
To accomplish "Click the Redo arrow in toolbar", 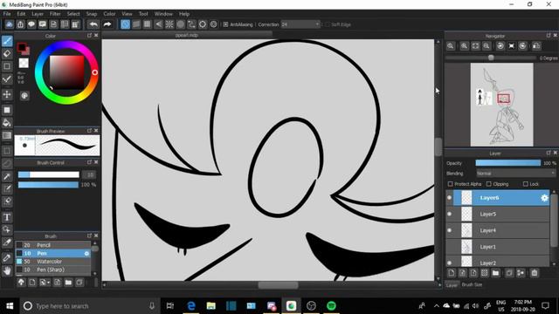I will [107, 24].
